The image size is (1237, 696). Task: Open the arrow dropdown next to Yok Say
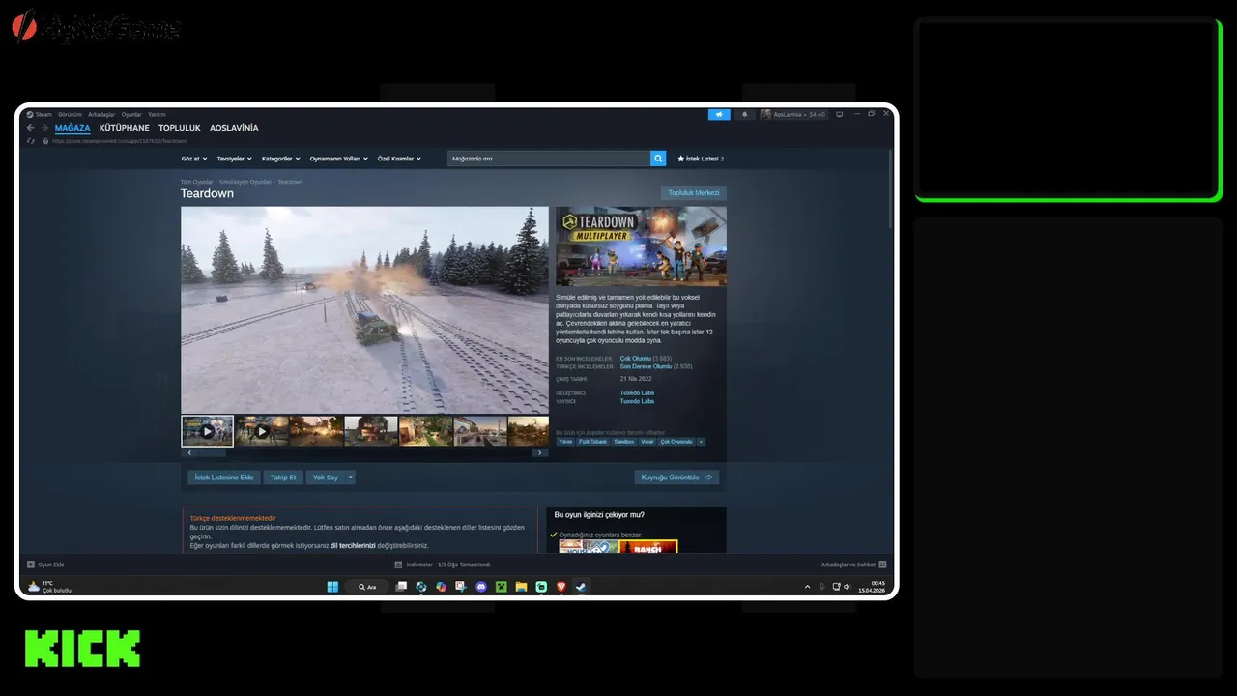[351, 478]
